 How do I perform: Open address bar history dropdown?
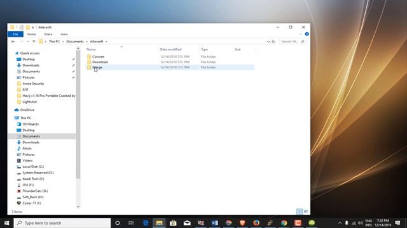tap(268, 41)
